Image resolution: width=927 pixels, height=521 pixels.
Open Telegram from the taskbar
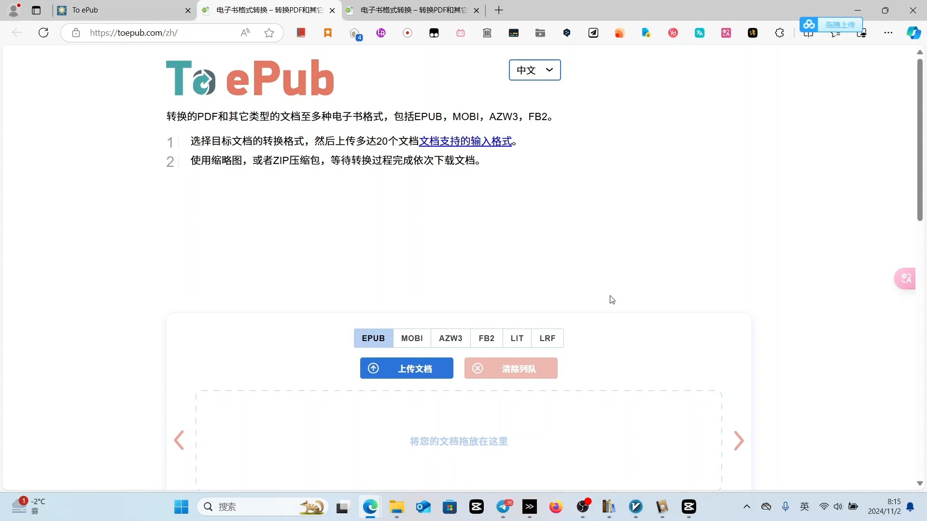click(x=503, y=507)
